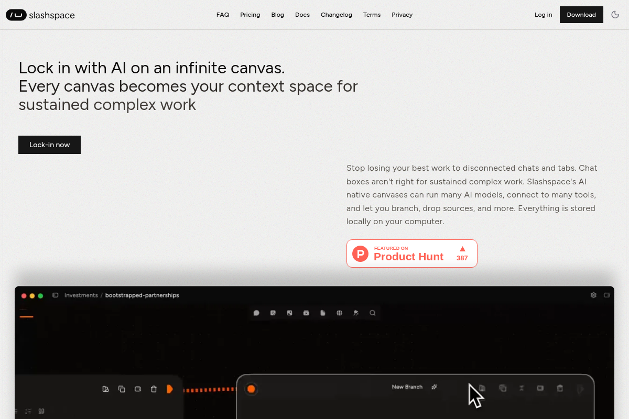
Task: View the Changelog page
Action: click(x=337, y=15)
